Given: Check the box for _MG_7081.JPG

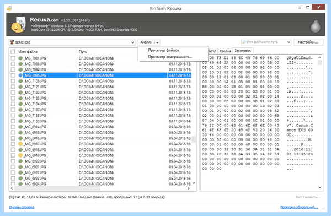Looking at the screenshot, I should coord(13,58).
